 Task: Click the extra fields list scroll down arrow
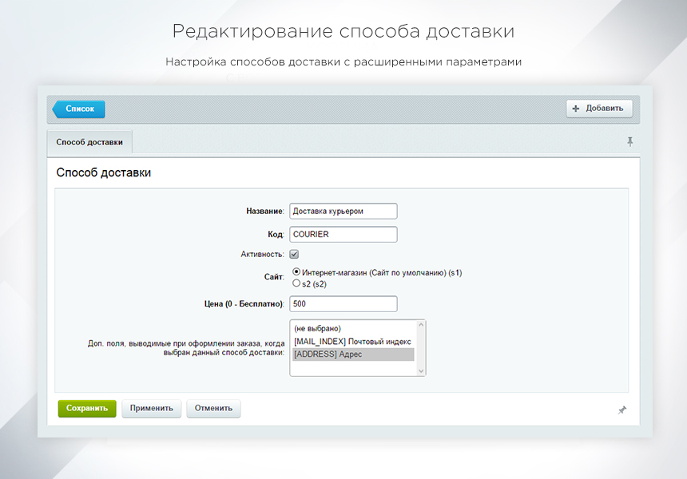pyautogui.click(x=421, y=370)
